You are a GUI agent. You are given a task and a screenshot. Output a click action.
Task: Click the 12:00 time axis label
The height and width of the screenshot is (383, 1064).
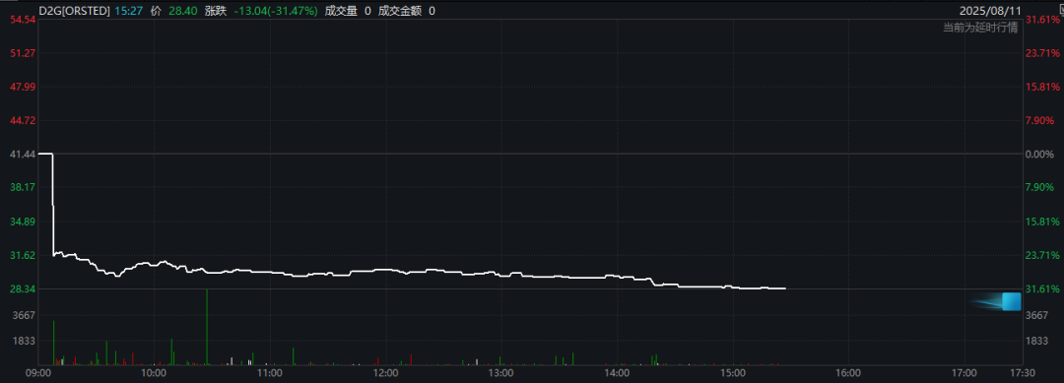[385, 373]
